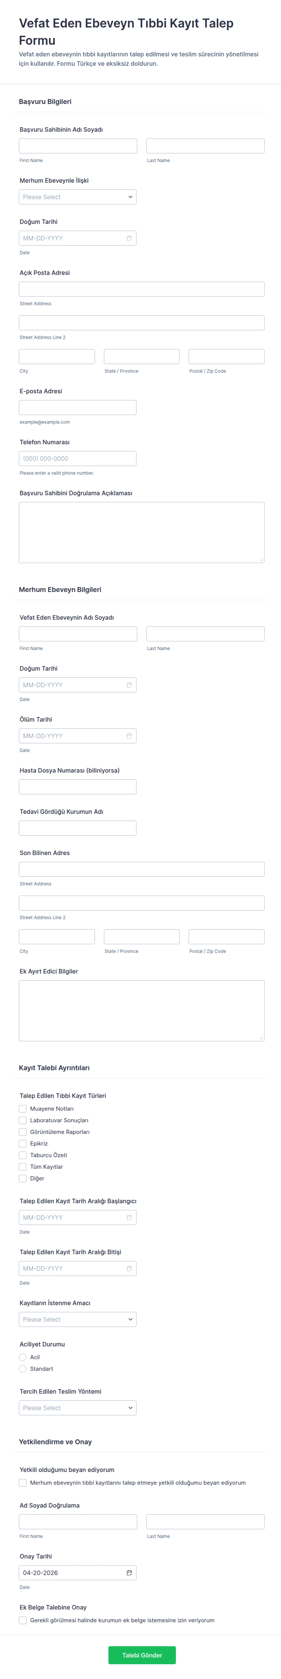Open calendar icon for deceased parent's Doğum Tarihi
The height and width of the screenshot is (1679, 281).
click(129, 685)
